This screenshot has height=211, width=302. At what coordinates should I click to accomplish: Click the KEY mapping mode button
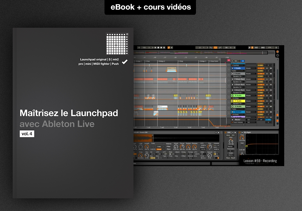pyautogui.click(x=256, y=48)
